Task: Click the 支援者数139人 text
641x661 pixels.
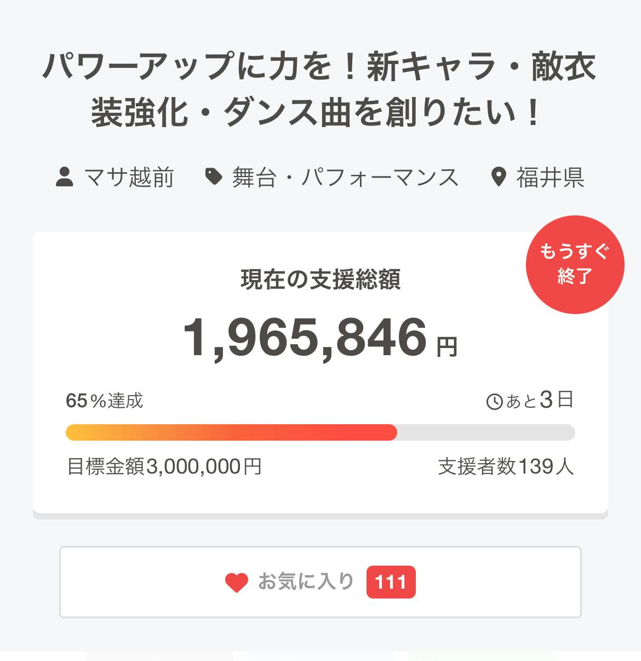Action: pyautogui.click(x=506, y=466)
